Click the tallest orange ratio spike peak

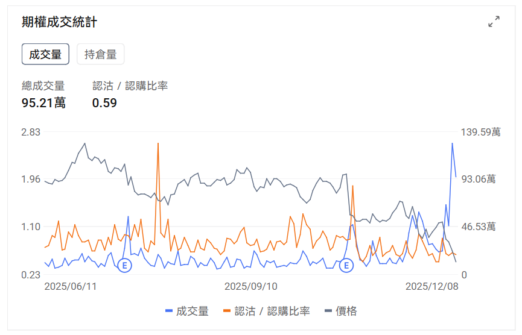pyautogui.click(x=158, y=144)
